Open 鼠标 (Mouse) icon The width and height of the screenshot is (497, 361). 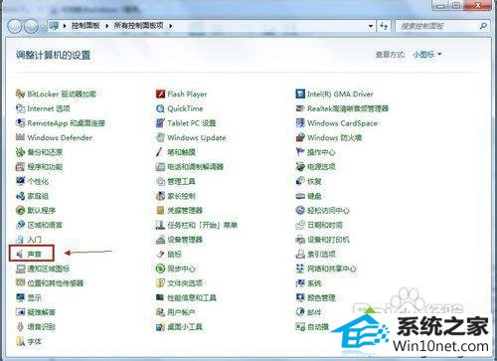click(x=160, y=254)
